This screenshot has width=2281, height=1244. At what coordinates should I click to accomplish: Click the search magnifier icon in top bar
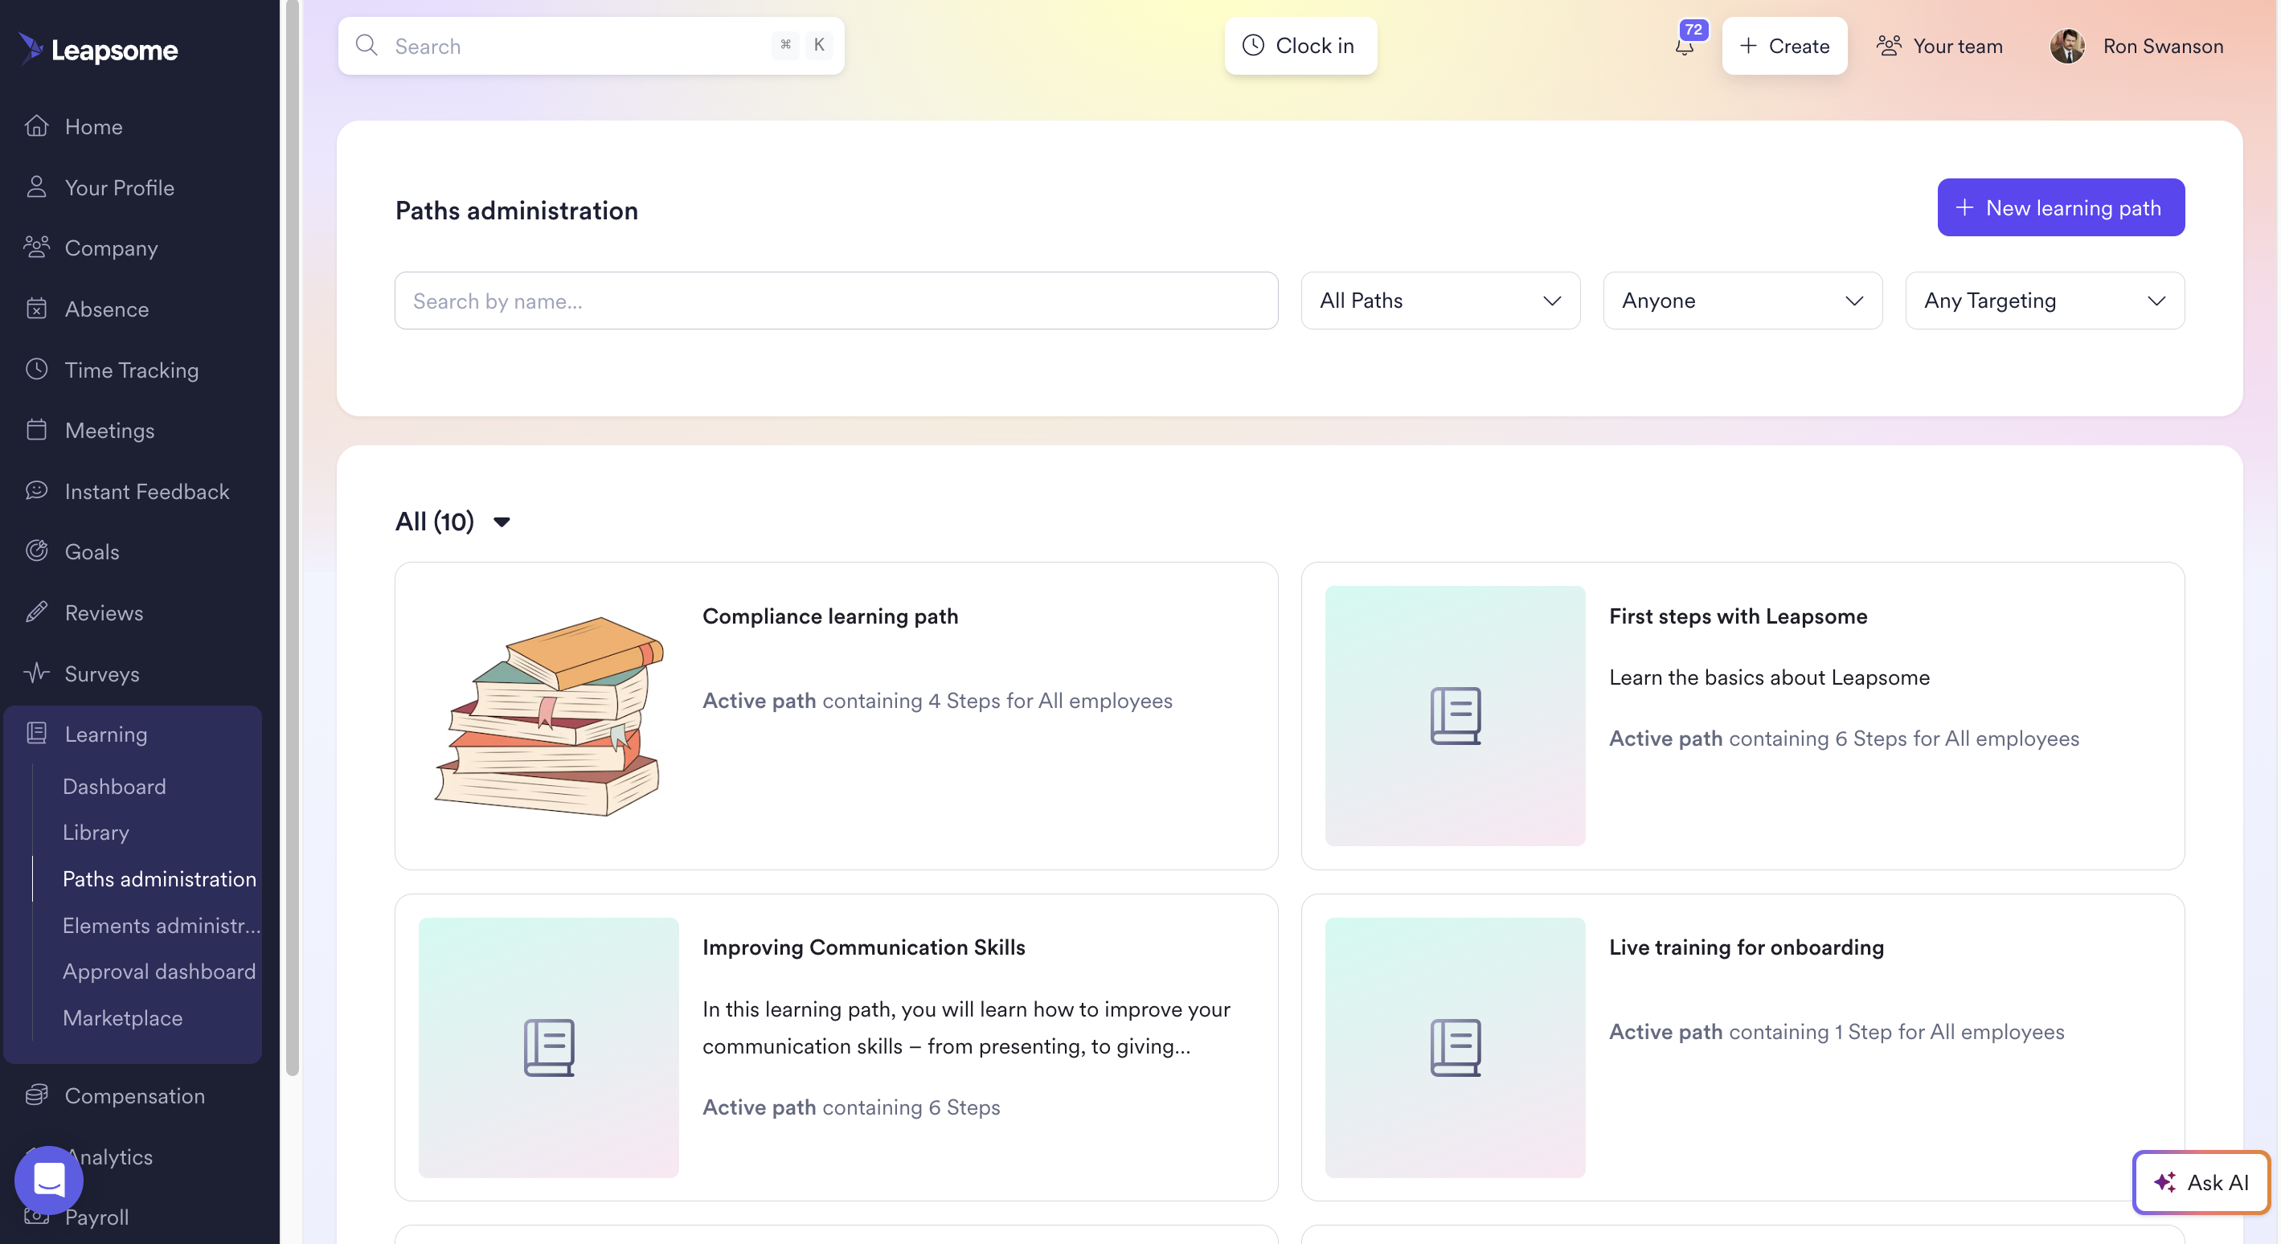coord(367,45)
